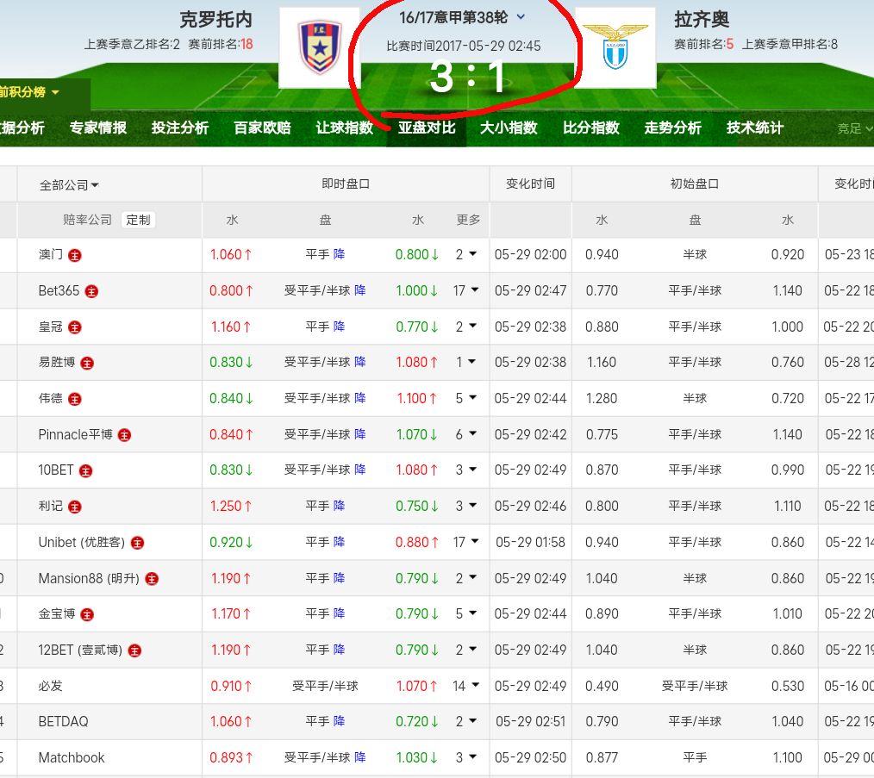Screen dimensions: 874x778
Task: Click the red 主 badge next to 12BET (壹貳博)
Action: (134, 650)
